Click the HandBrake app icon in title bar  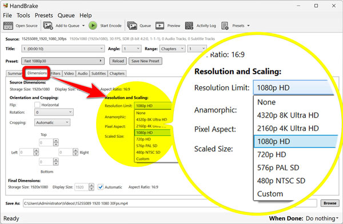(x=6, y=6)
